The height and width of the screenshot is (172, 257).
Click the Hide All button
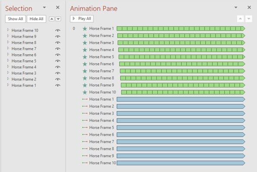click(x=36, y=19)
